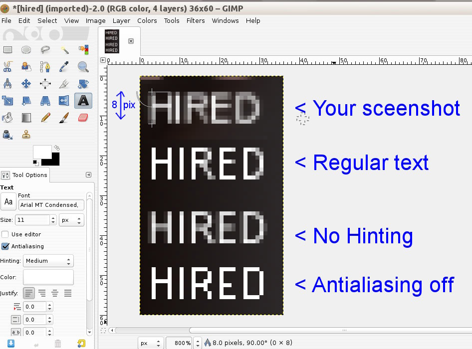Select the Perspective tool
This screenshot has height=349, width=472.
(x=45, y=101)
